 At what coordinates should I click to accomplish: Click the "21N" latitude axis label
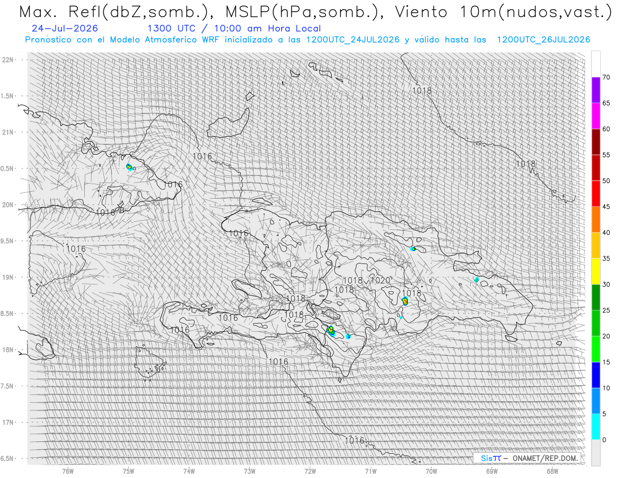pos(7,132)
